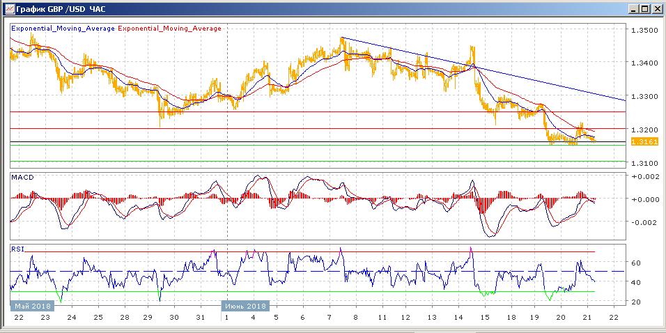The height and width of the screenshot is (333, 666).
Task: Click the +0.002 MACD scale label
Action: point(643,177)
